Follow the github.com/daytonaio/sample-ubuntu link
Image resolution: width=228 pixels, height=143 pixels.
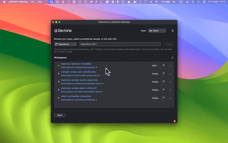point(82,84)
